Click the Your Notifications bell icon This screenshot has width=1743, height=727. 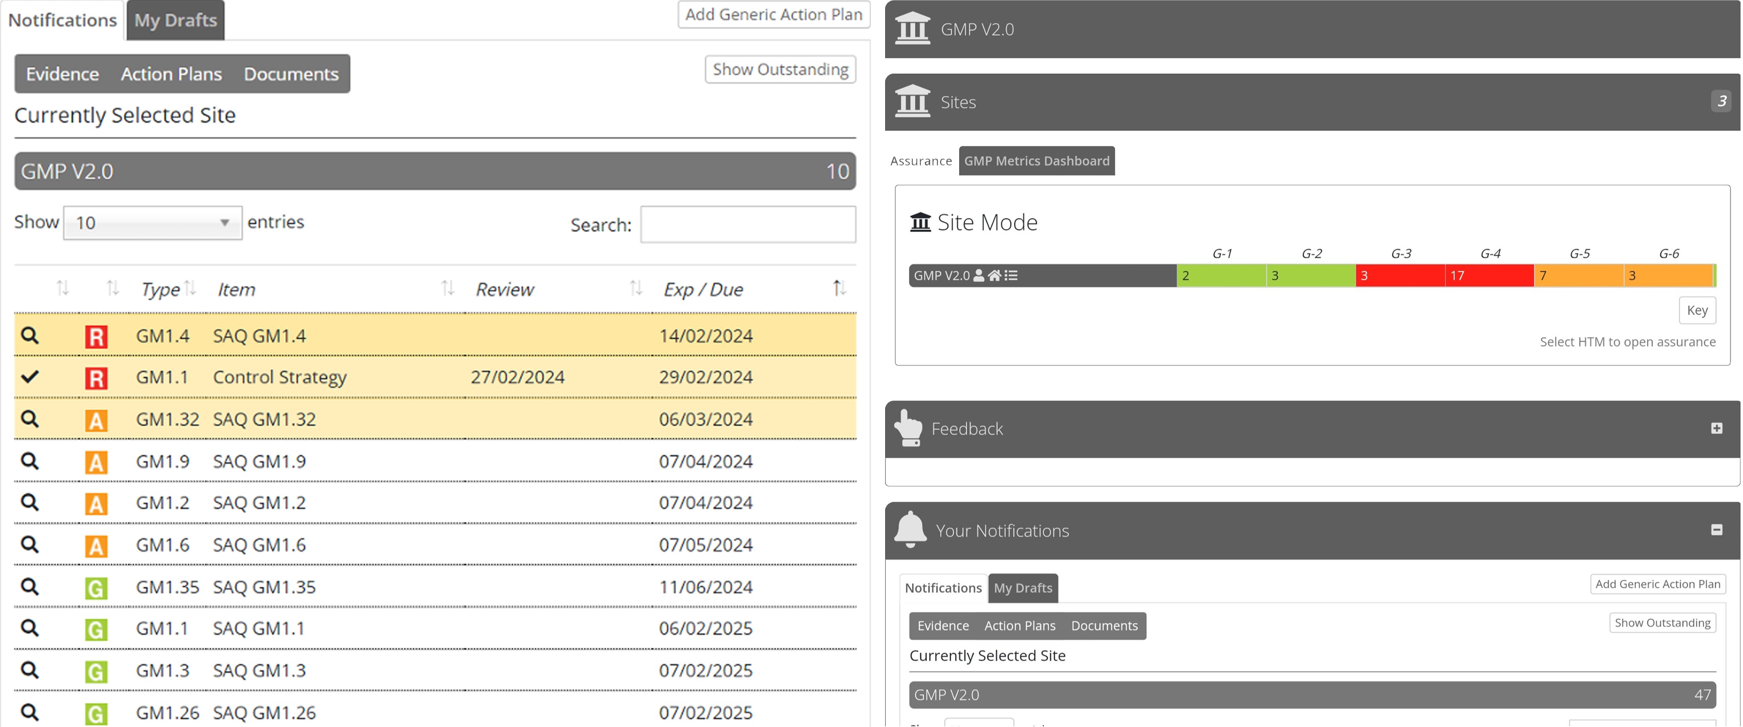coord(910,530)
